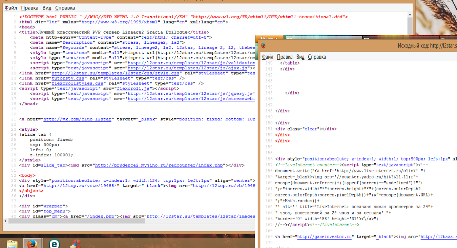Open the l2top.ru/vb image link
Viewport: 457px width, 248px height.
tap(224, 186)
